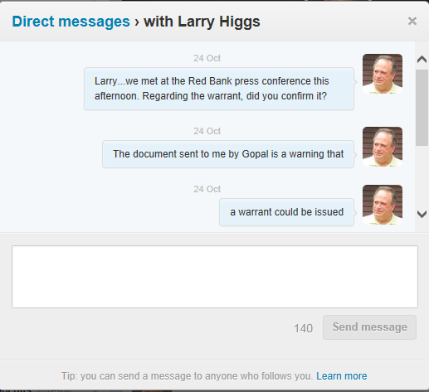
Task: Close the direct messages dialog
Action: 412,21
